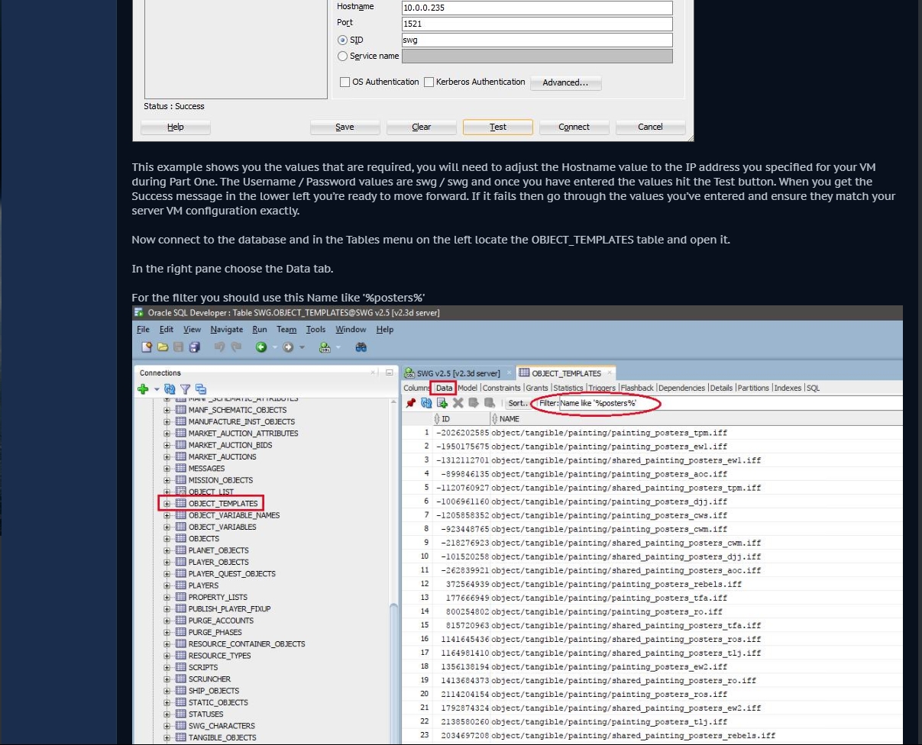Click the Advanced... button
The width and height of the screenshot is (922, 745).
[566, 82]
